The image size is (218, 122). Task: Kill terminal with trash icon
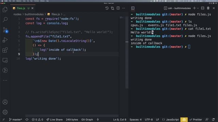click(x=208, y=8)
